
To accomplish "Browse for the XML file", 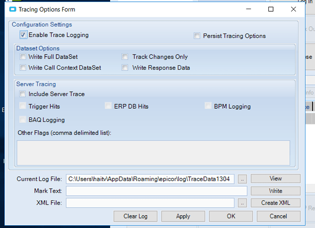I will tap(242, 203).
